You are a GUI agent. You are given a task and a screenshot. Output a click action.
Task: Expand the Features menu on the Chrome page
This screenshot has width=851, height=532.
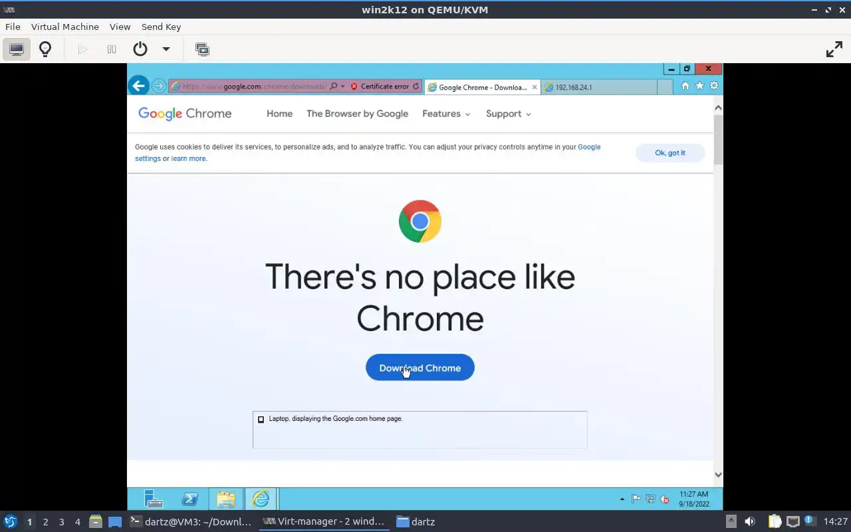pos(446,114)
